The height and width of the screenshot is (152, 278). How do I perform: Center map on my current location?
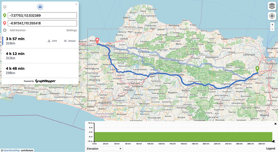272,16
